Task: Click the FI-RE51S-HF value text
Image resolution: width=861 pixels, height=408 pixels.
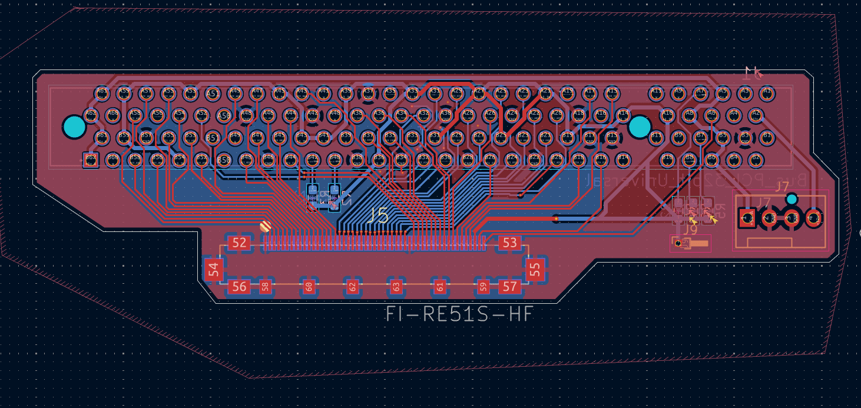Action: 459,314
